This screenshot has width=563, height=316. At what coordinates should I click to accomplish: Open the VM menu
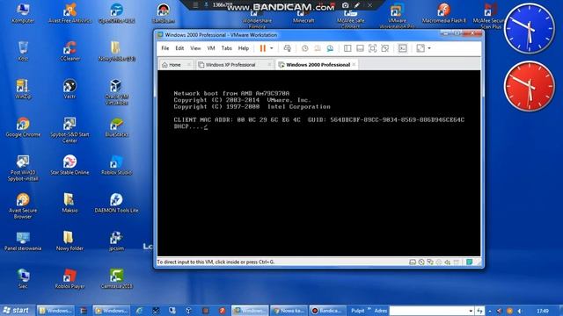(211, 48)
